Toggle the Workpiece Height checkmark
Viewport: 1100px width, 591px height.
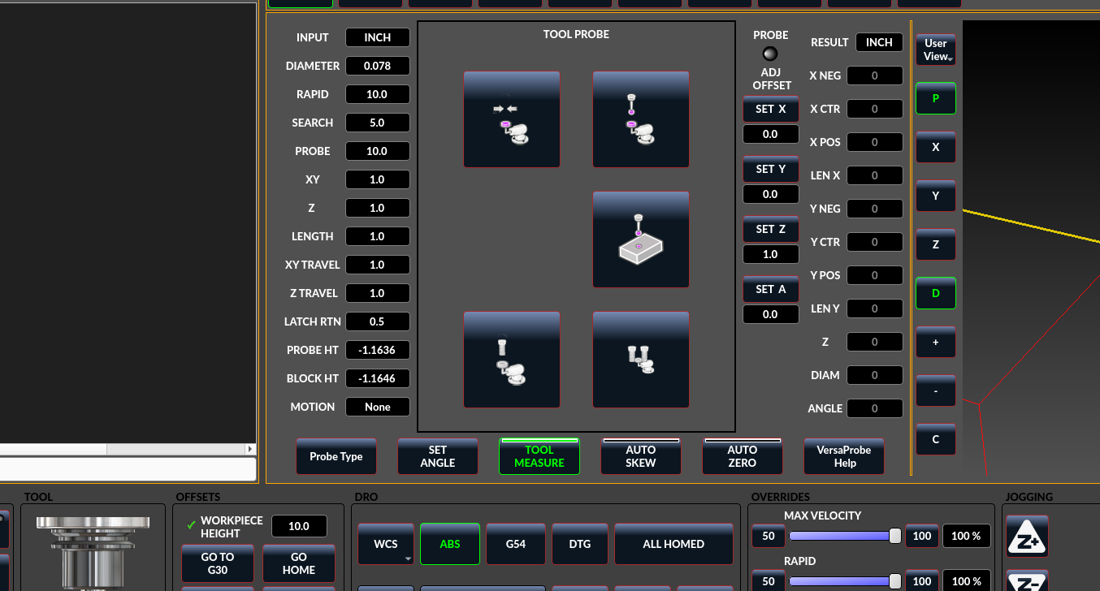pyautogui.click(x=192, y=526)
